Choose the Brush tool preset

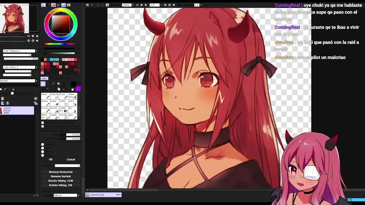64,96
